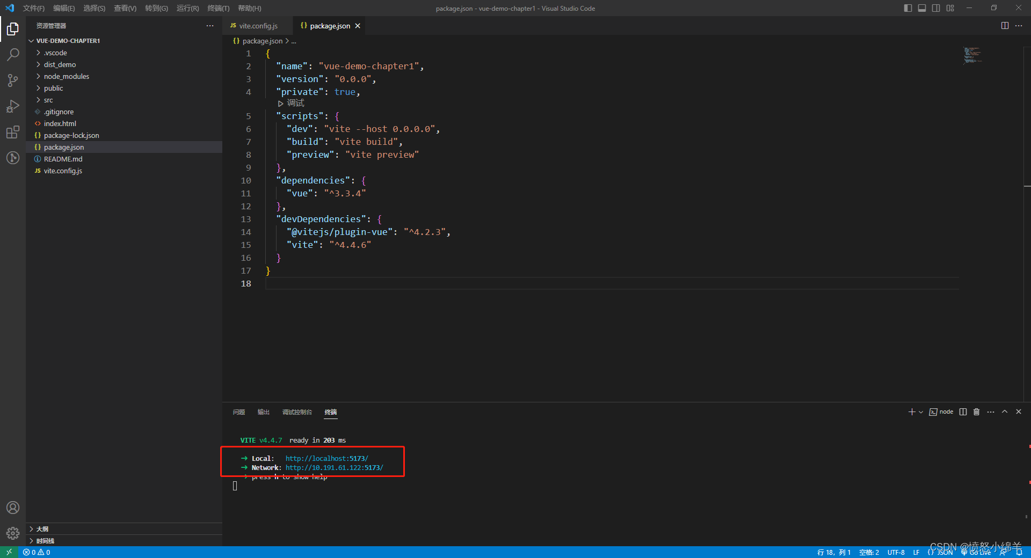Change LF end of line sequence
Viewport: 1031px width, 558px height.
tap(916, 552)
